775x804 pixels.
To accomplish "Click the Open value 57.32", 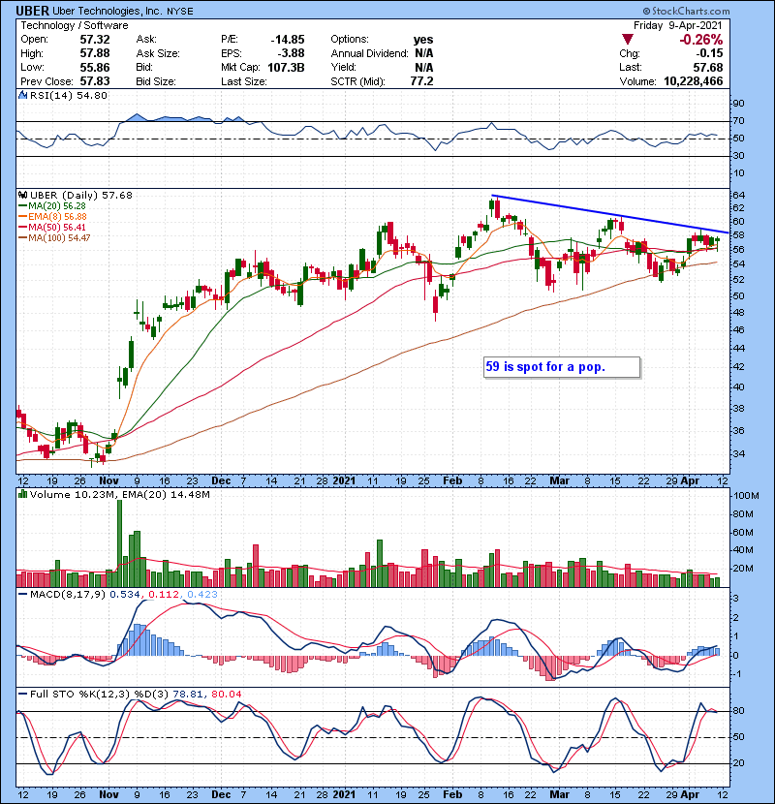I will point(95,40).
